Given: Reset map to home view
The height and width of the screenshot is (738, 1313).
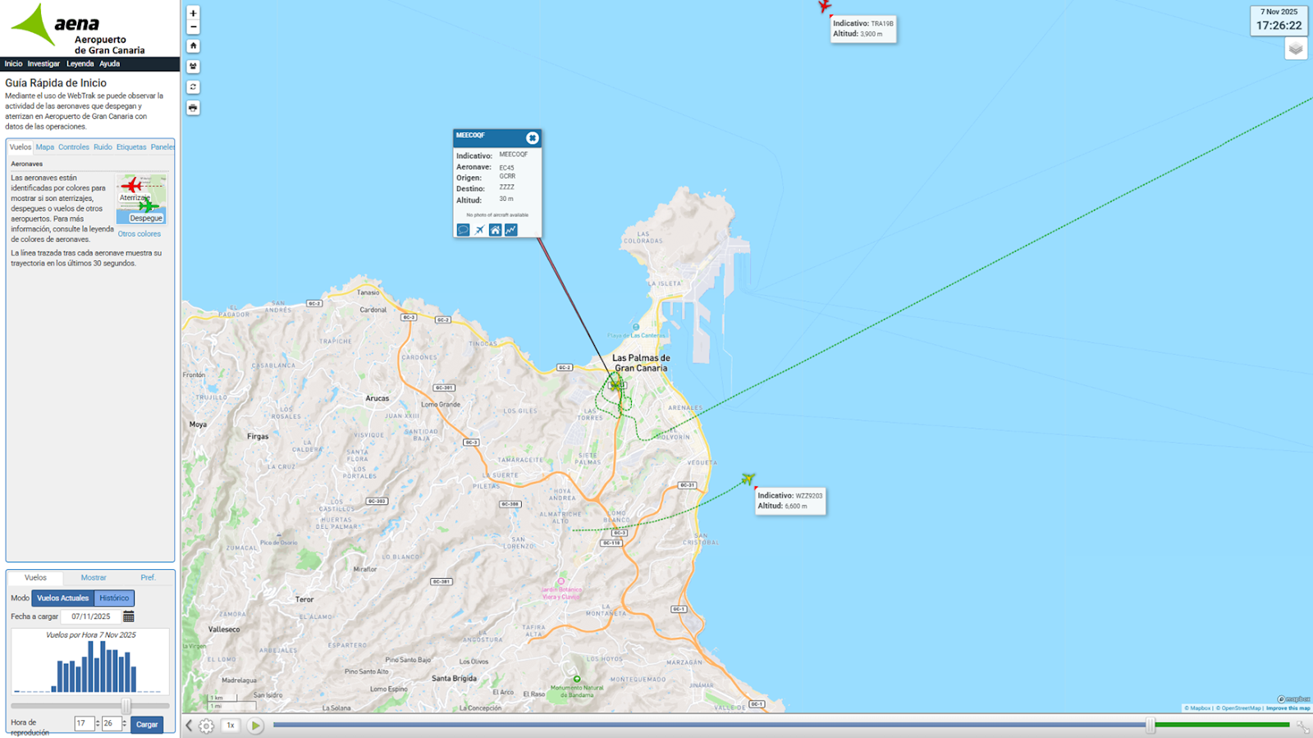Looking at the screenshot, I should pos(193,46).
